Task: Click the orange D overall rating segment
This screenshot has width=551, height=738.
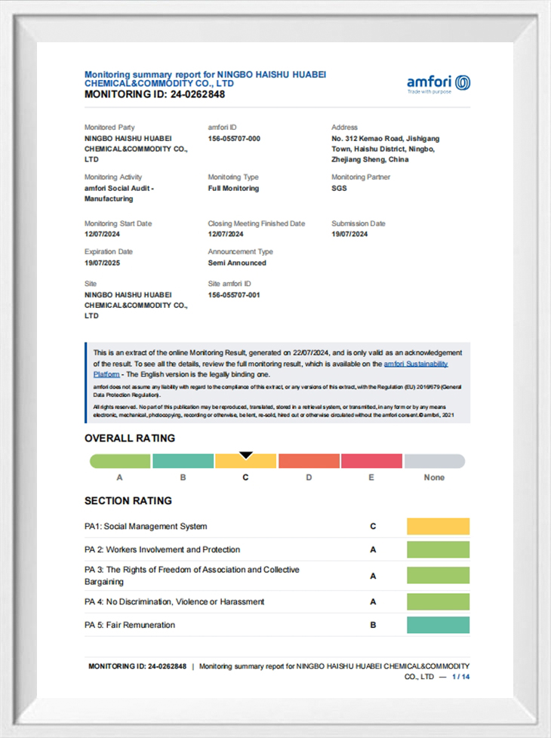Action: (x=309, y=461)
